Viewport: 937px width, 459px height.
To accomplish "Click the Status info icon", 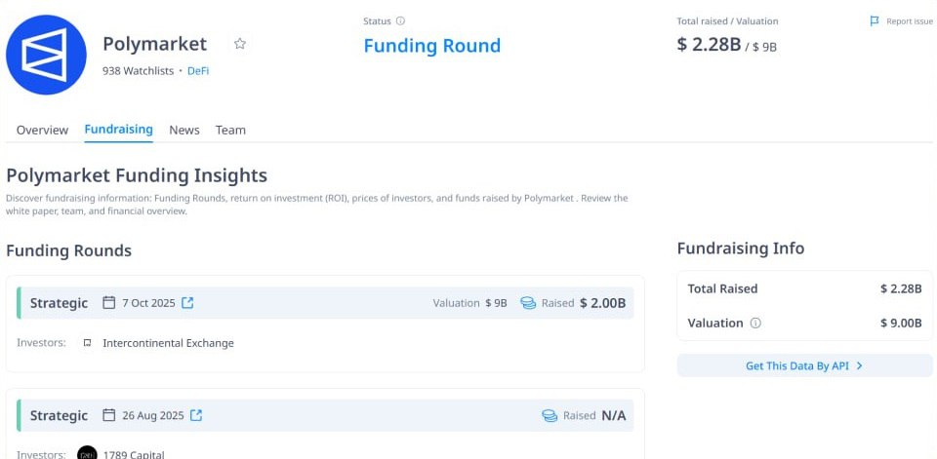I will point(401,21).
